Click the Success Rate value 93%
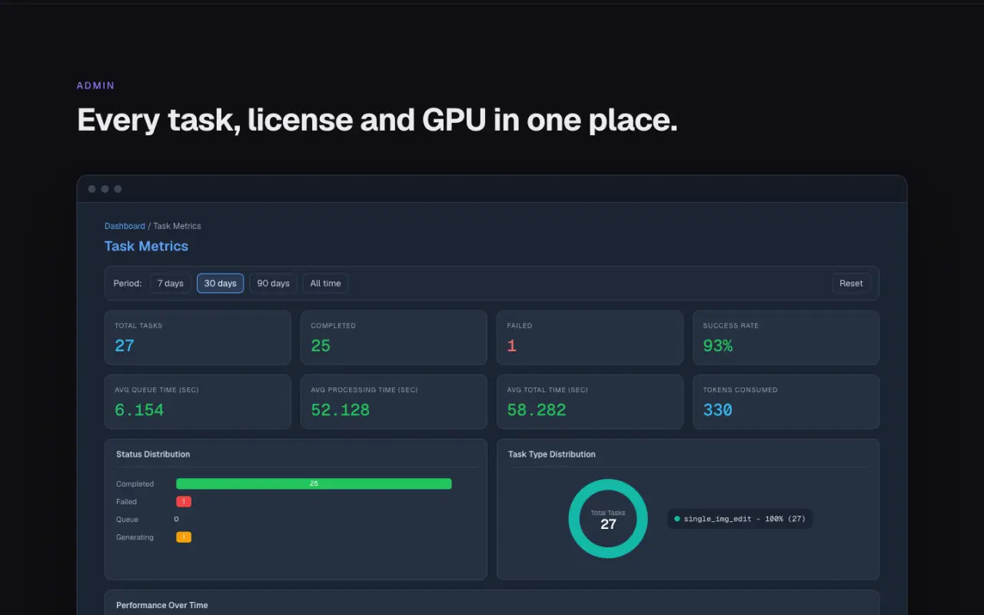The height and width of the screenshot is (615, 984). 718,346
